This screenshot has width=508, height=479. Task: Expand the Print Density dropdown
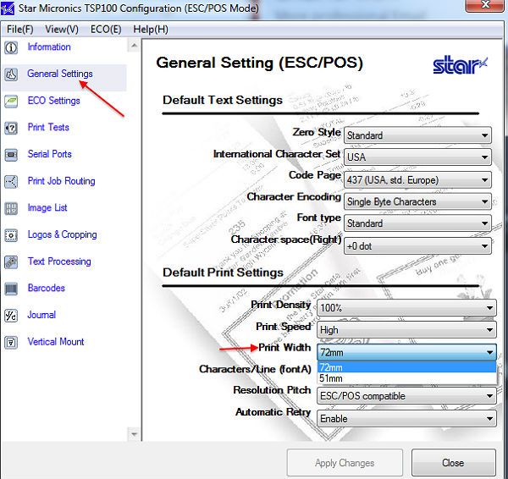(406, 308)
